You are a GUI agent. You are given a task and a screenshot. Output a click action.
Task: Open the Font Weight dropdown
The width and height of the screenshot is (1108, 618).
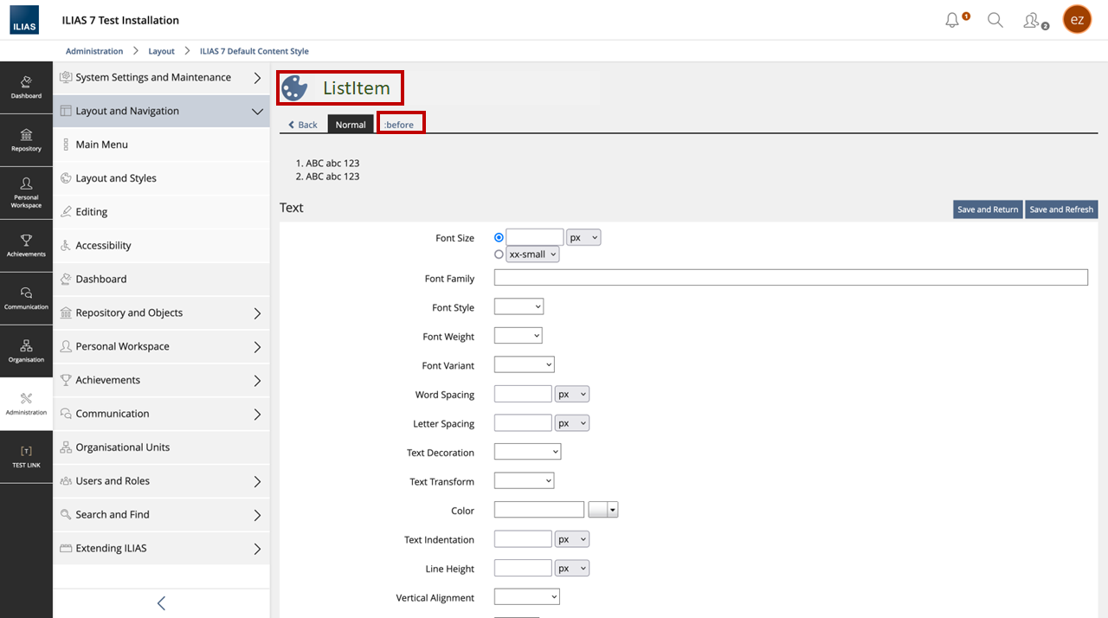point(518,336)
